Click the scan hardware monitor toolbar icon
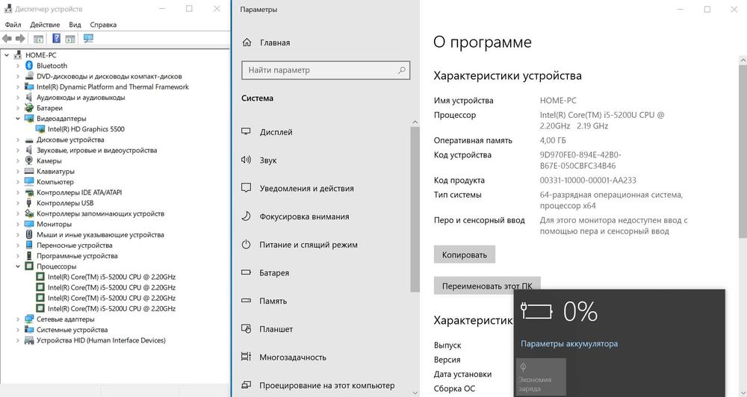 pos(88,39)
